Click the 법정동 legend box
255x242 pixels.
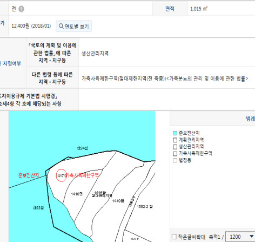pyautogui.click(x=175, y=160)
